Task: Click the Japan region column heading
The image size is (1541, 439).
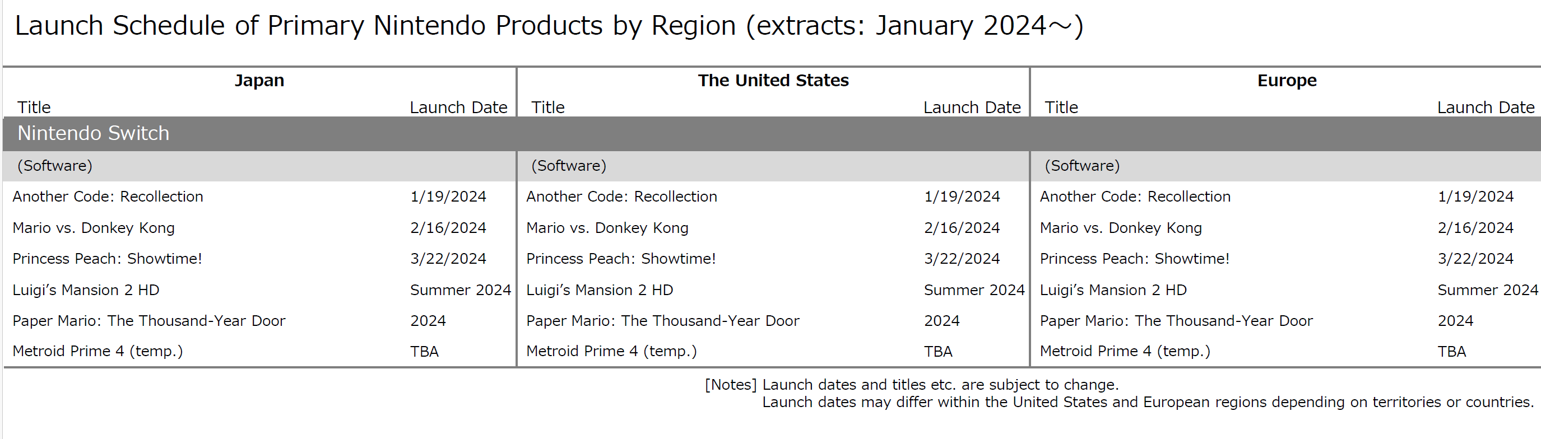Action: 259,80
